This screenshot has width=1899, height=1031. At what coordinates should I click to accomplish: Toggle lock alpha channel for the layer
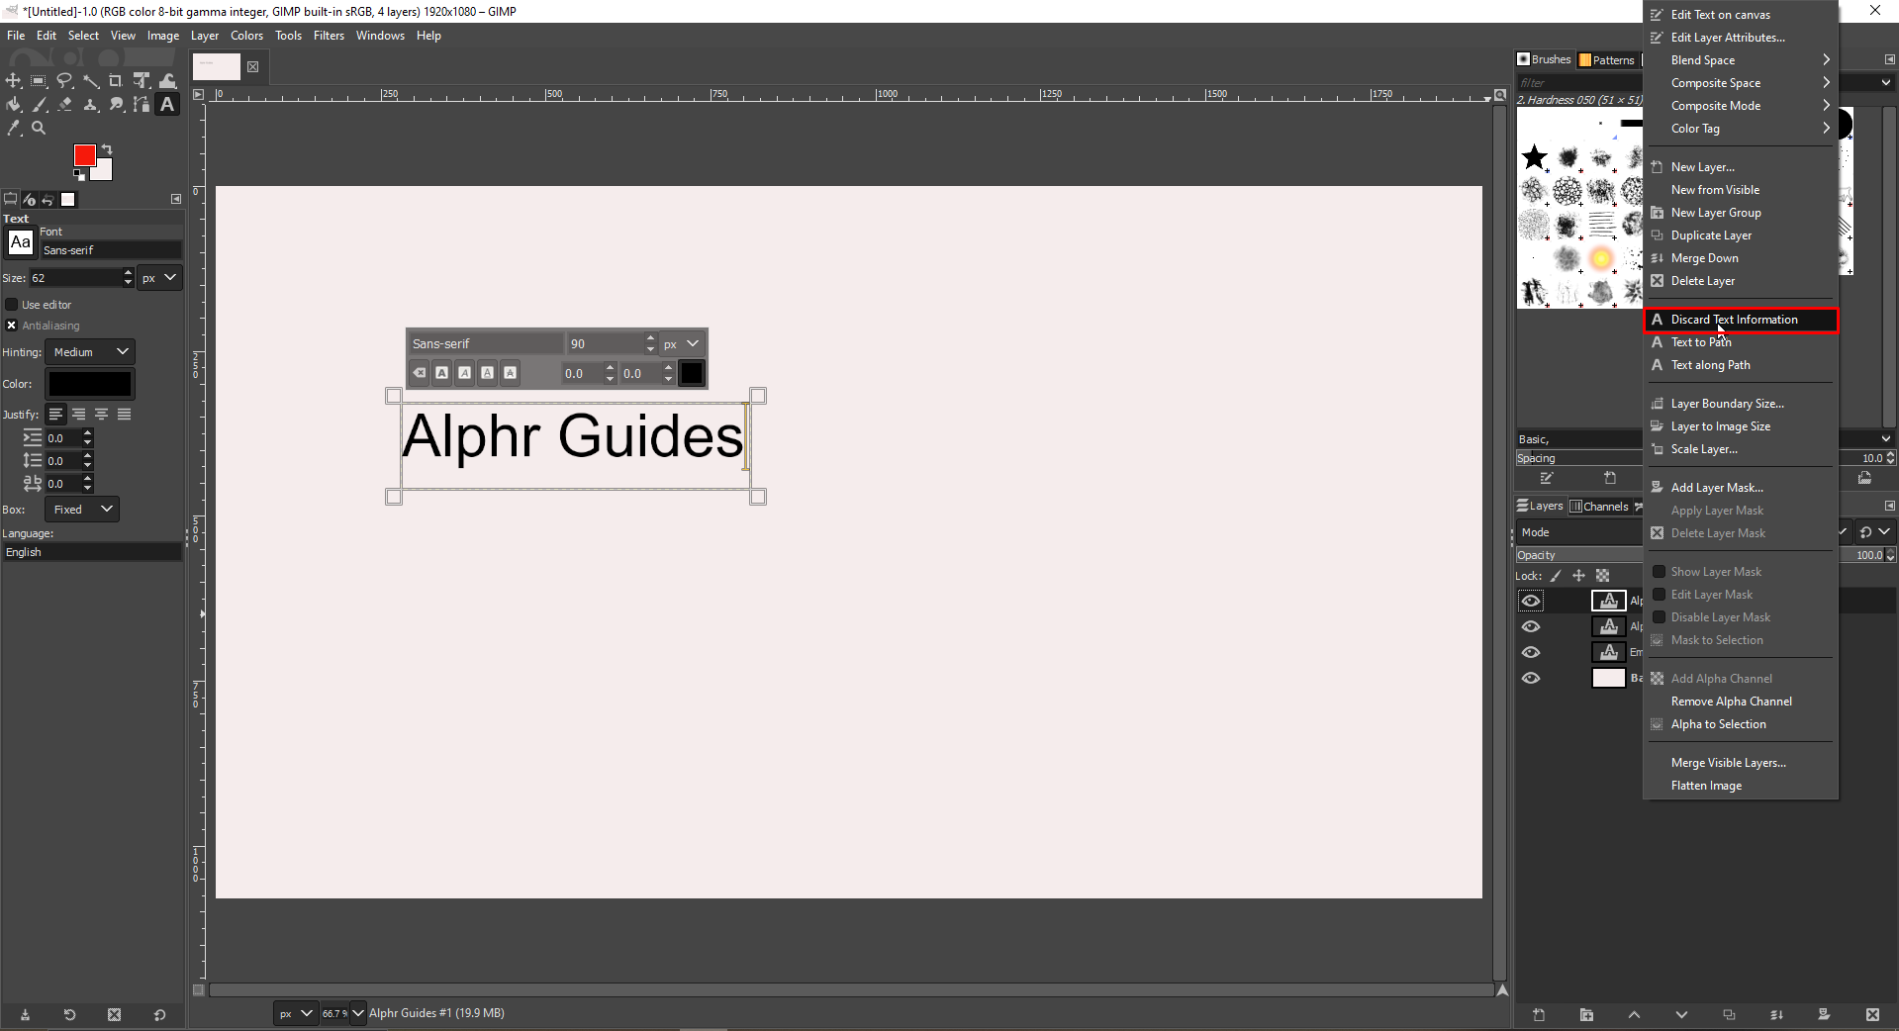coord(1603,576)
